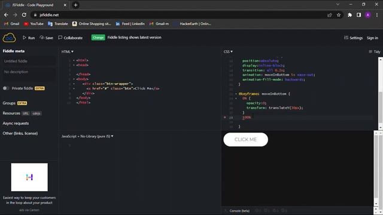Screen dimensions: 383x215
Task: Open the YouTube bookmark
Action: point(34,24)
